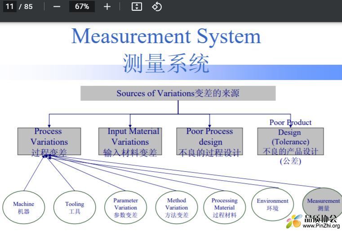Click the 'Parameter Variation 参数变差' oval

pos(126,207)
